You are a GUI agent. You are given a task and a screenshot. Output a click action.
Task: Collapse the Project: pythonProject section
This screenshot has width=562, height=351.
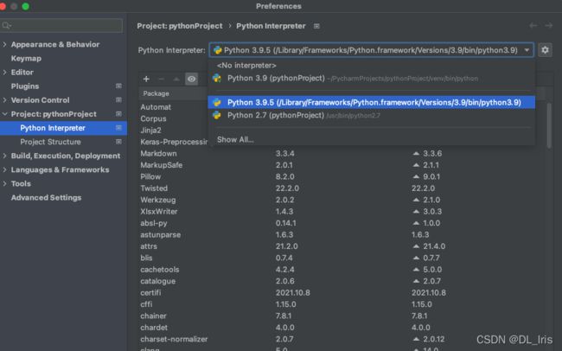tap(4, 114)
